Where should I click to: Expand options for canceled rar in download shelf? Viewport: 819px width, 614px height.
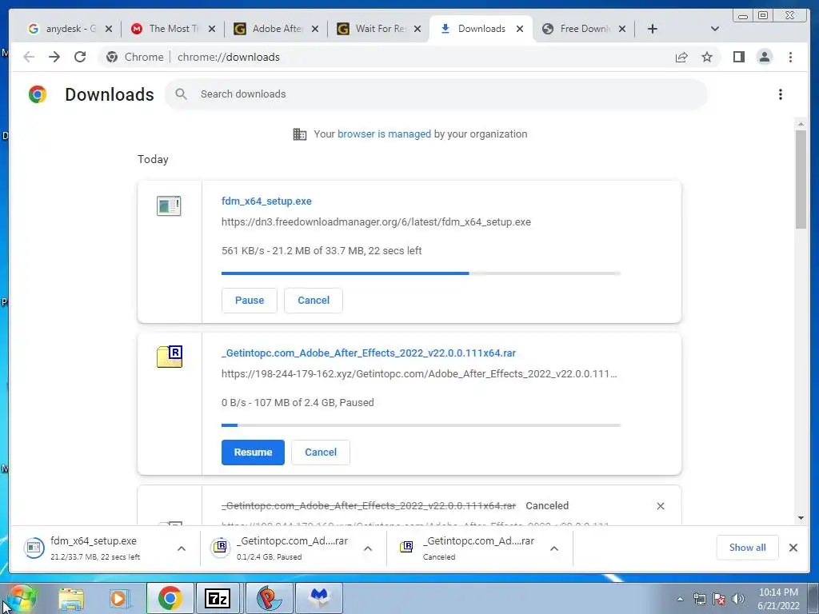tap(554, 548)
